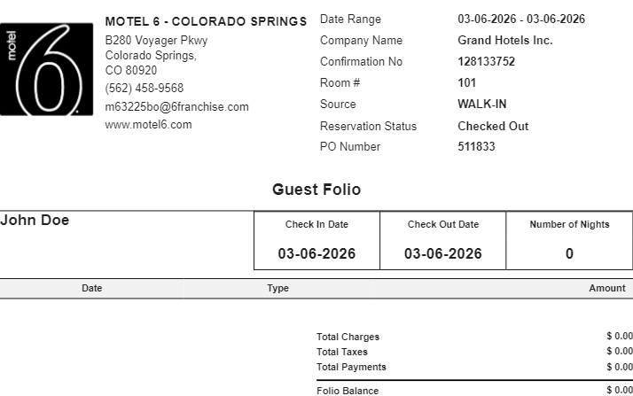Click the Total Charges amount
Image resolution: width=633 pixels, height=396 pixels.
pos(618,337)
